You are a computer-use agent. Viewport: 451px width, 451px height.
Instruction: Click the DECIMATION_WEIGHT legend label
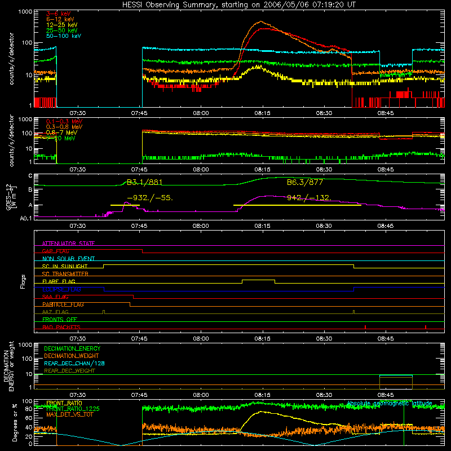[72, 356]
